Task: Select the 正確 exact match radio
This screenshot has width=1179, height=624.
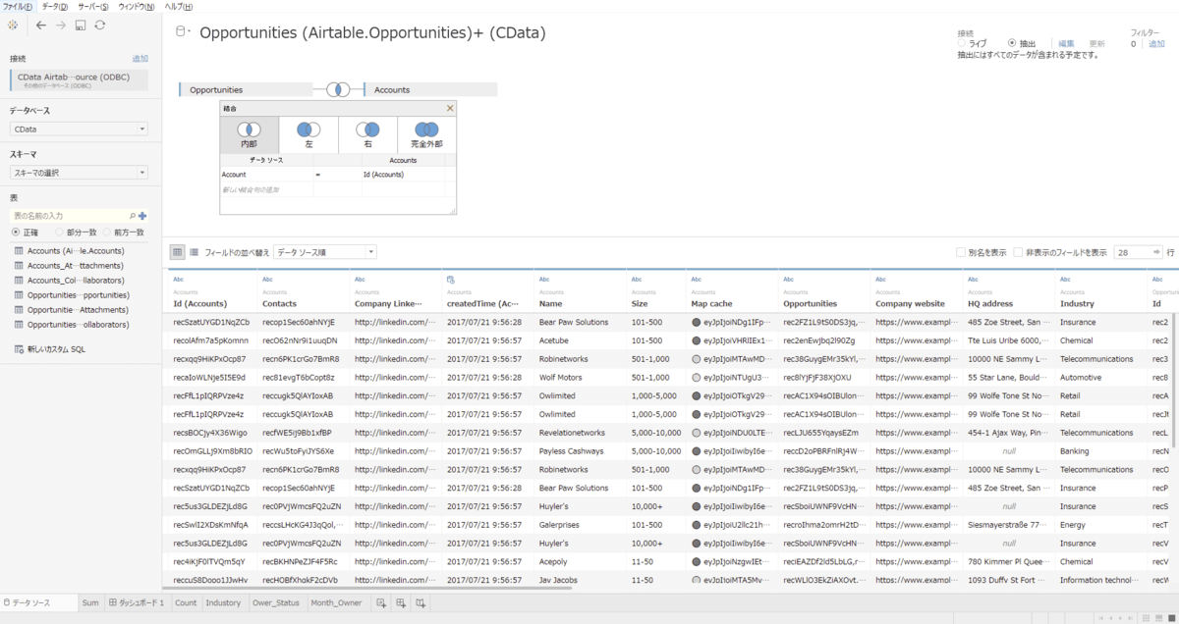Action: point(16,233)
